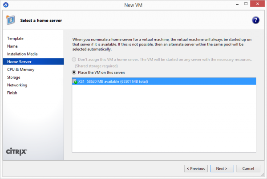Click the title bar application icon
Screen dimensions: 267x179
(5, 5)
